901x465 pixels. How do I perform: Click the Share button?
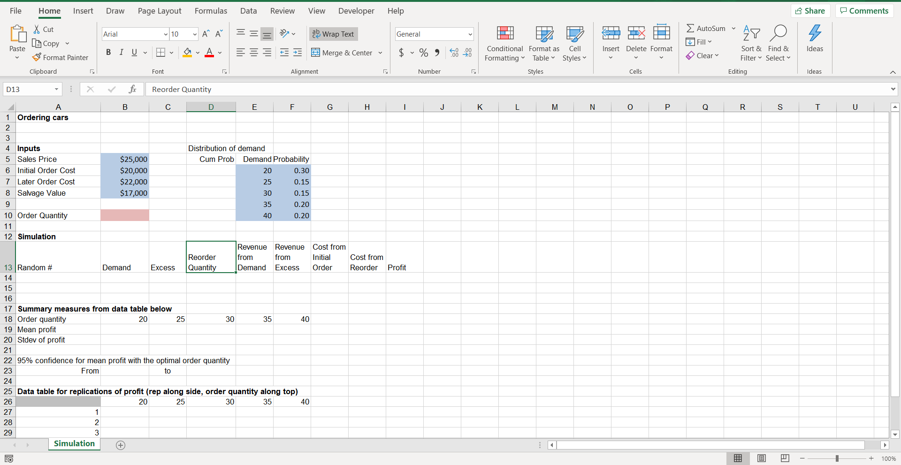tap(810, 11)
